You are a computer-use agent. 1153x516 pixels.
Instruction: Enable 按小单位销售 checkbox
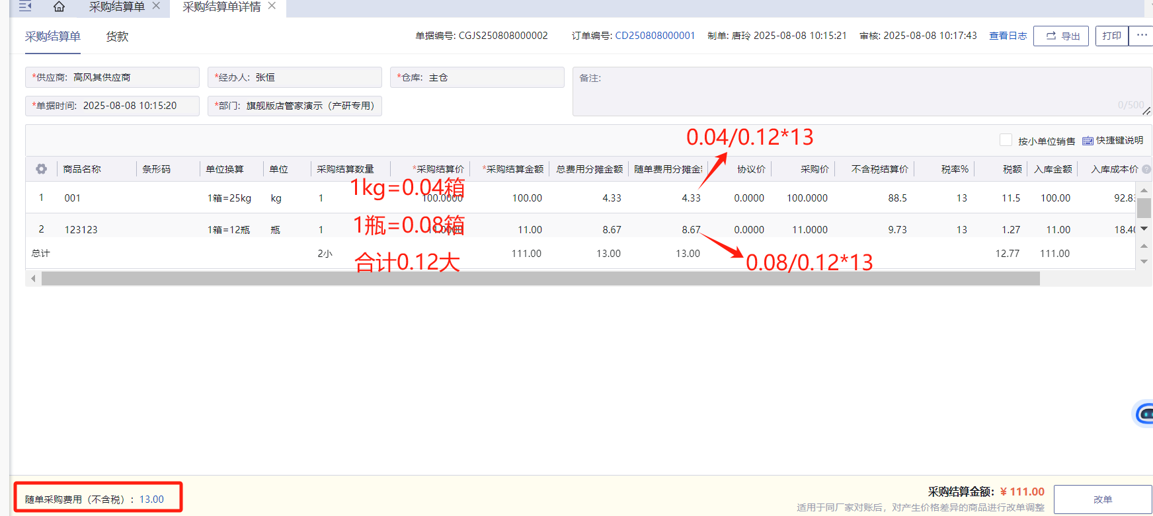[x=1006, y=140]
